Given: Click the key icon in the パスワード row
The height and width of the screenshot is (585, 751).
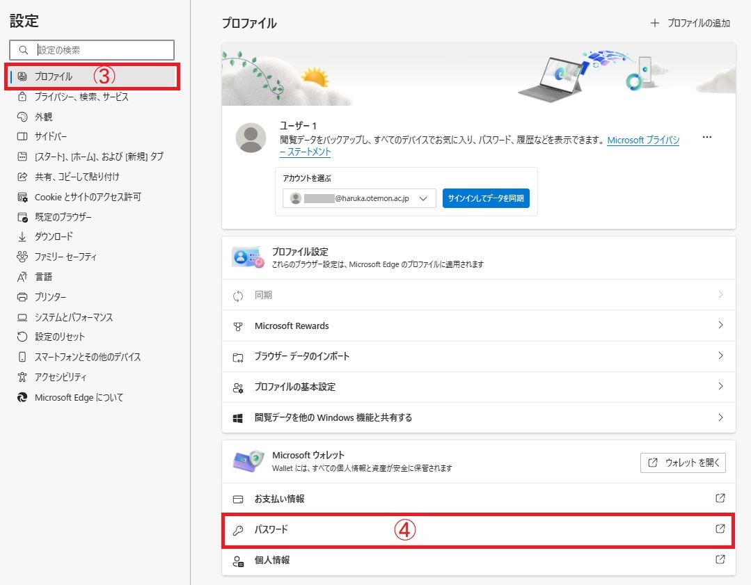Looking at the screenshot, I should pyautogui.click(x=237, y=530).
